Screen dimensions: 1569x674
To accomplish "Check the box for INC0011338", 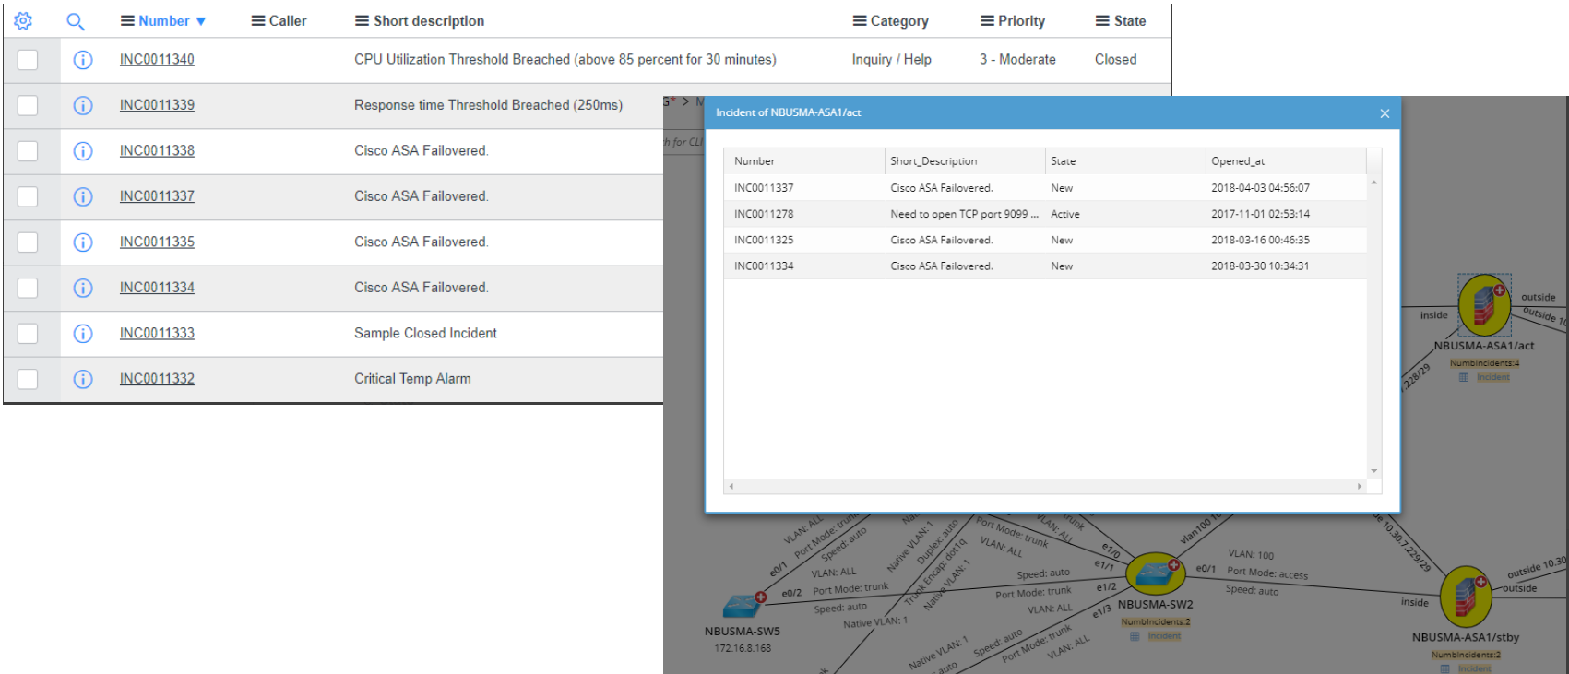I will (x=28, y=151).
